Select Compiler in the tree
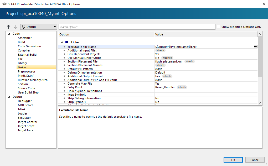Screen dimensions: 268x166 (24, 50)
